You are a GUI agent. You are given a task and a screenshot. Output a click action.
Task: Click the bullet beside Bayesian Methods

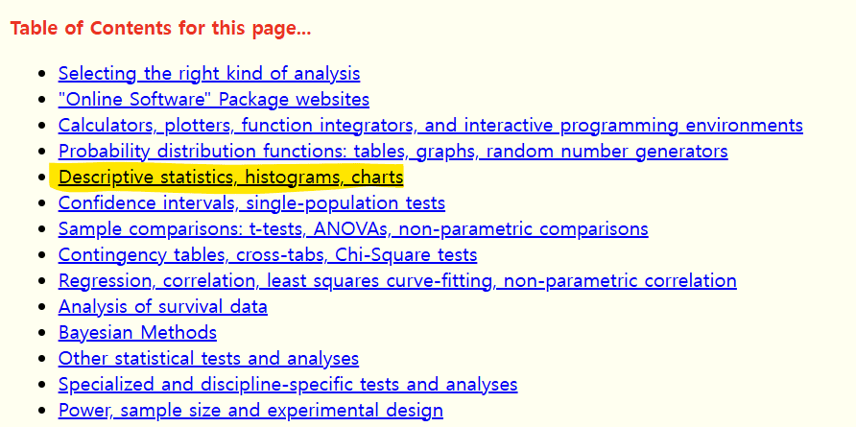coord(40,333)
